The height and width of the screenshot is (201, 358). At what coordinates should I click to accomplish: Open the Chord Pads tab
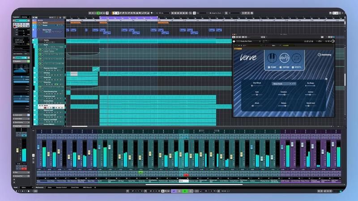(x=75, y=188)
